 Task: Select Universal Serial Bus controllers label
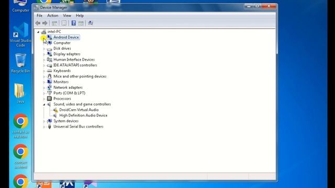[x=79, y=126]
